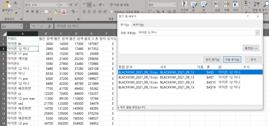269x126 pixels.
Task: Decrease indent
Action: click(100, 12)
